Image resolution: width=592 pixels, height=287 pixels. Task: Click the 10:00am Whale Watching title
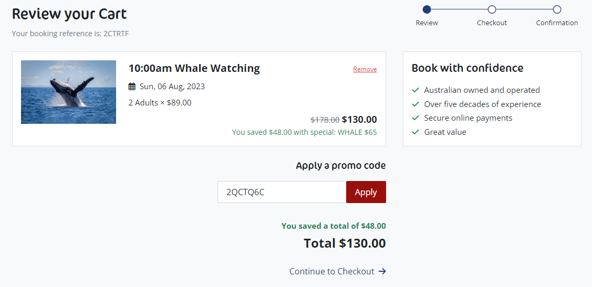click(x=194, y=68)
